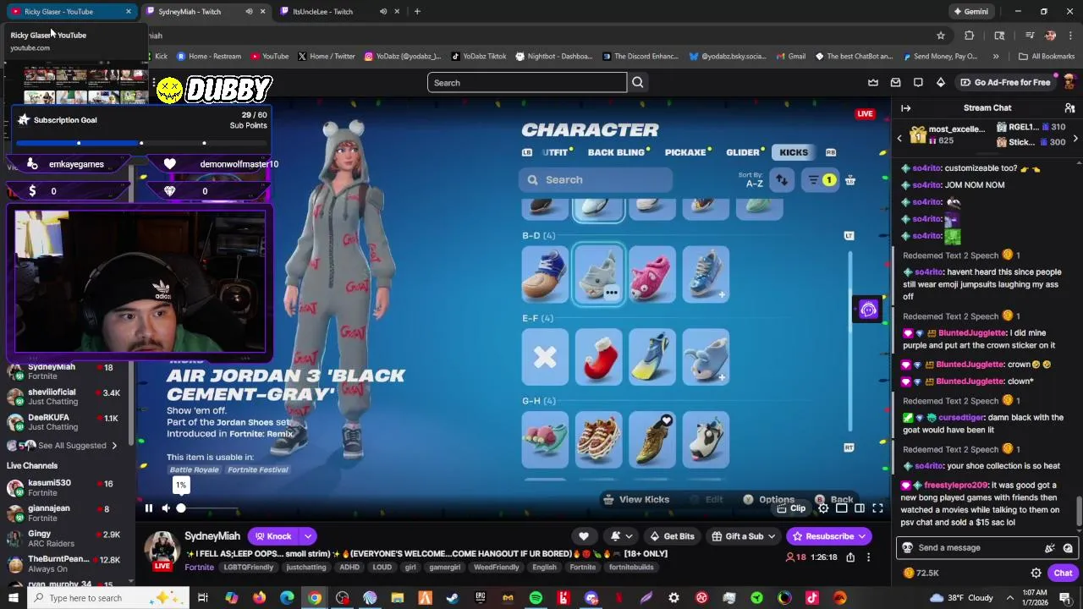Toggle the follow heart button
This screenshot has height=609, width=1083.
[584, 536]
